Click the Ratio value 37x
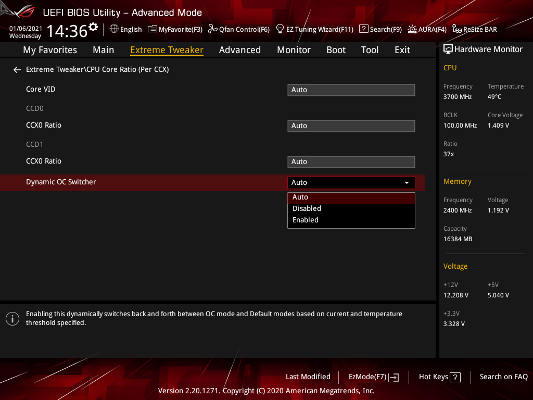 pos(448,154)
